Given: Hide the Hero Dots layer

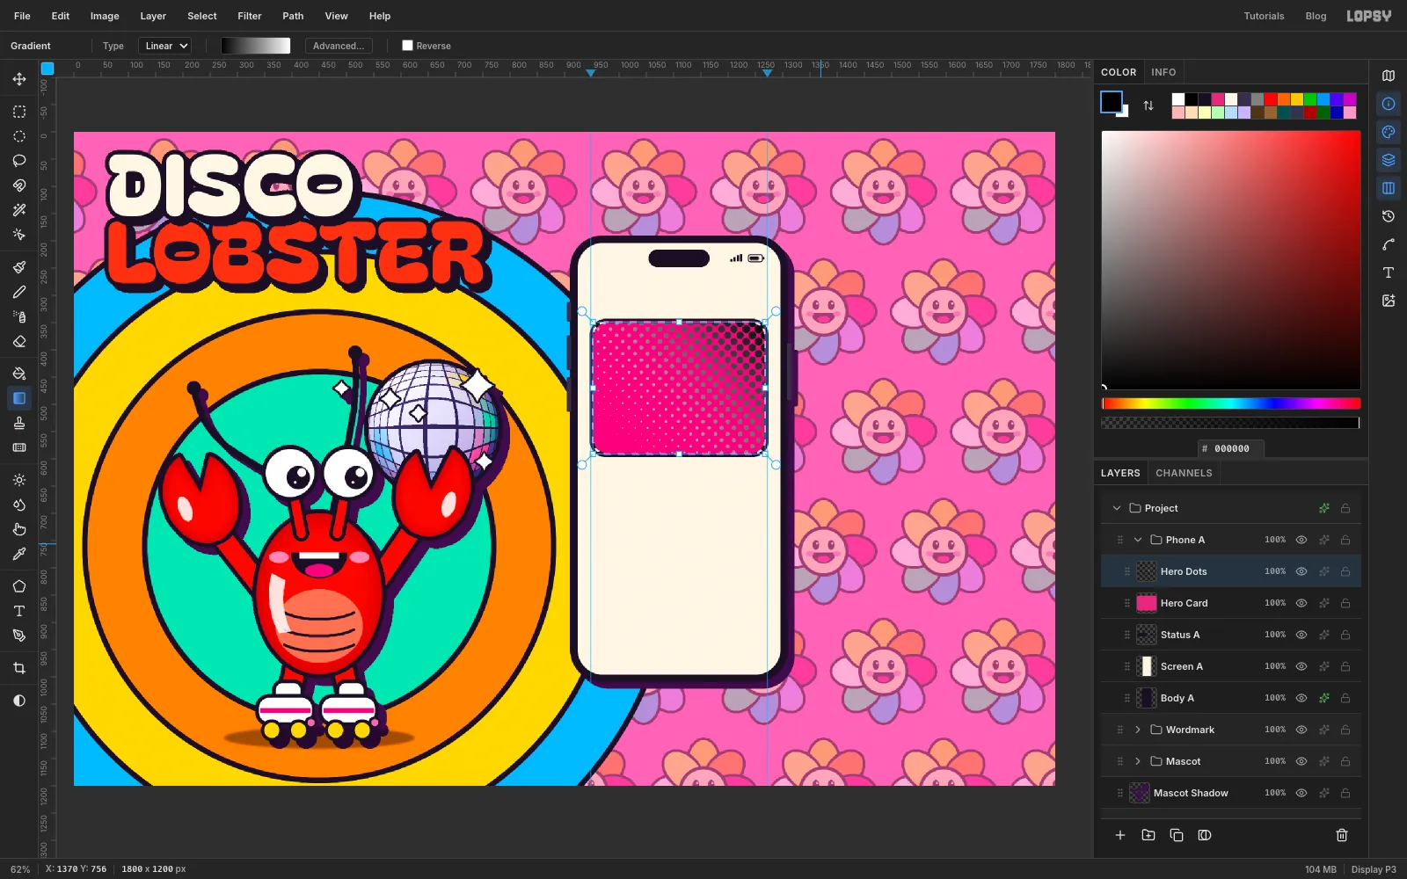Looking at the screenshot, I should [1301, 571].
